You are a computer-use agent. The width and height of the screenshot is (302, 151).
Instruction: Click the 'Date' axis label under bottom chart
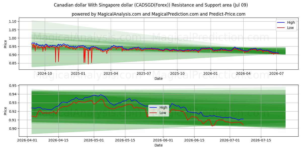(159, 145)
